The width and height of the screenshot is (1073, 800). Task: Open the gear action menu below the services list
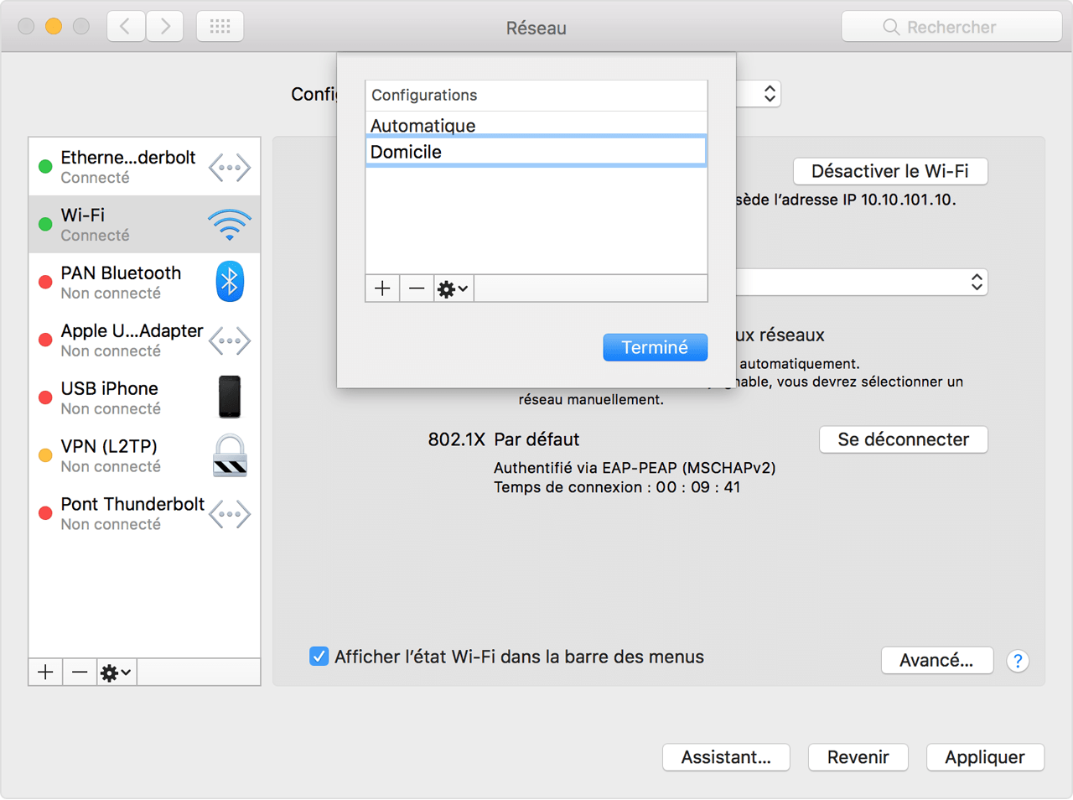(116, 672)
